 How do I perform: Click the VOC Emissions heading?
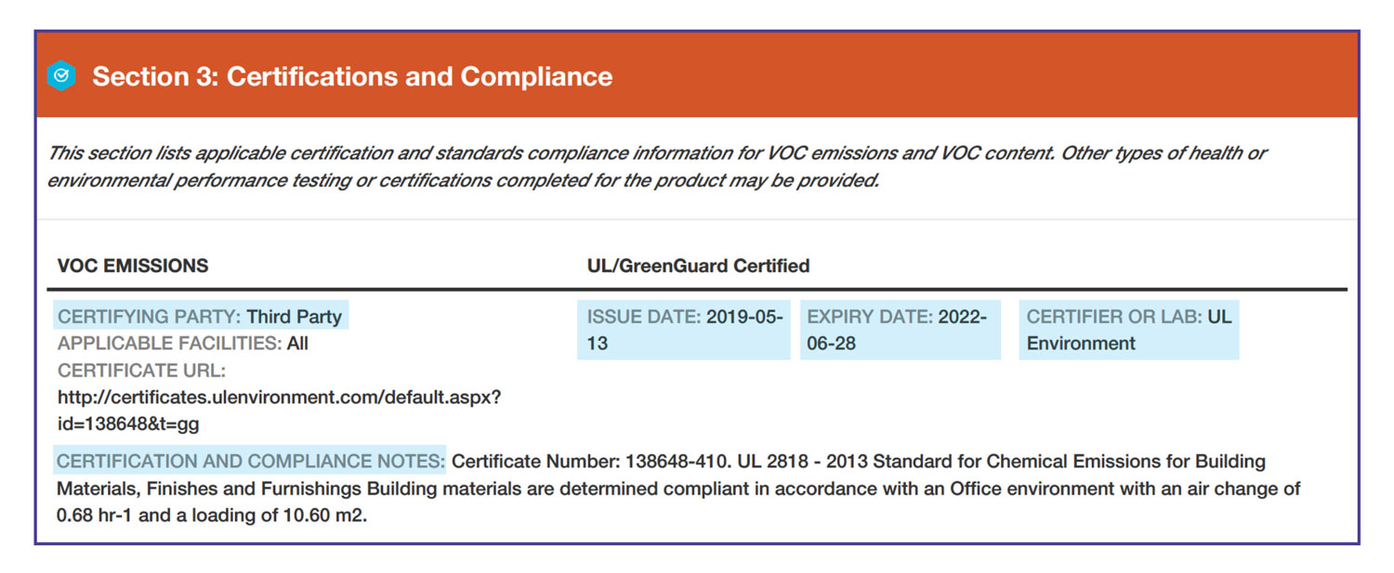[x=133, y=267]
